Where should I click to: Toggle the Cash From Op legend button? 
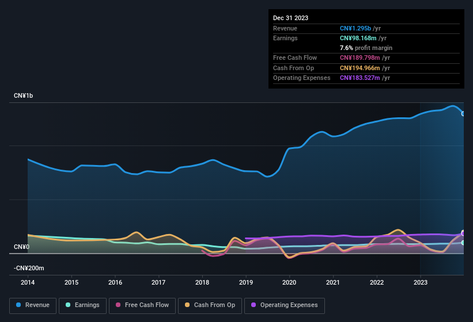[x=210, y=305]
